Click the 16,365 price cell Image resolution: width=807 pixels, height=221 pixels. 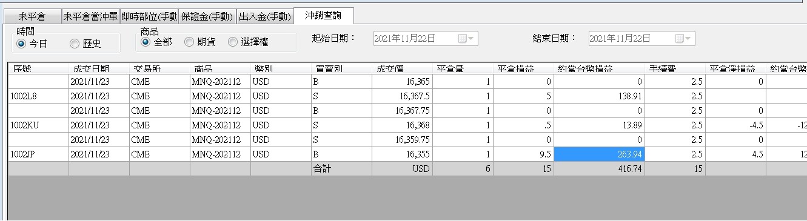click(402, 82)
